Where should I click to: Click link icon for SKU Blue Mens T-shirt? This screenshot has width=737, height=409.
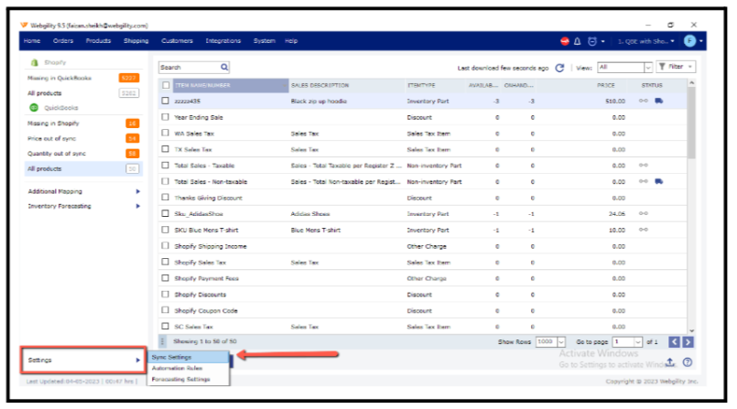click(x=643, y=230)
